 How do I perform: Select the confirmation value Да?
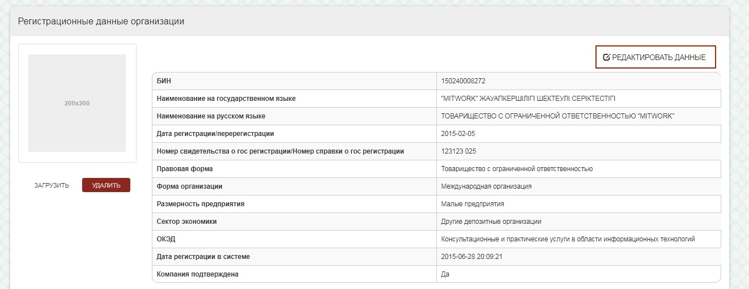[x=445, y=274]
